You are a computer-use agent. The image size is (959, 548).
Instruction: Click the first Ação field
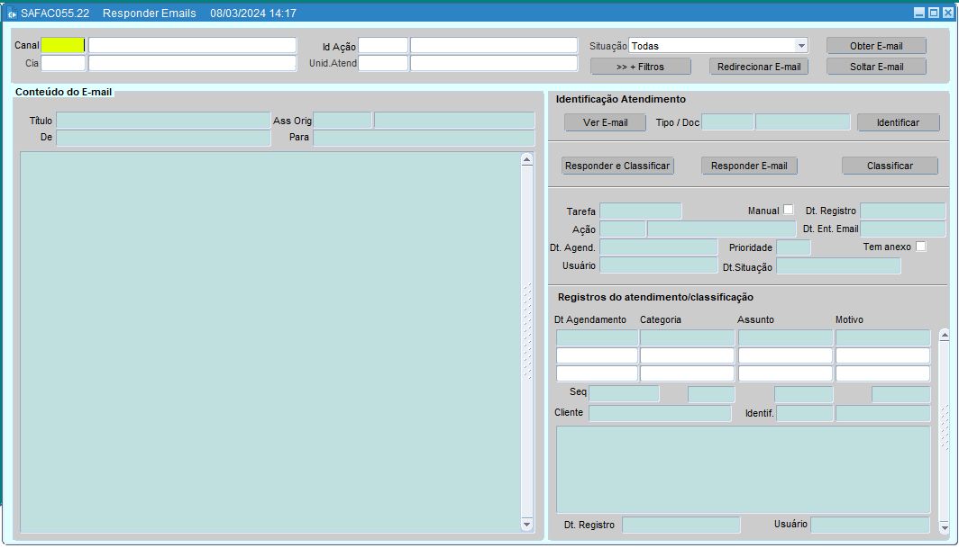[622, 229]
